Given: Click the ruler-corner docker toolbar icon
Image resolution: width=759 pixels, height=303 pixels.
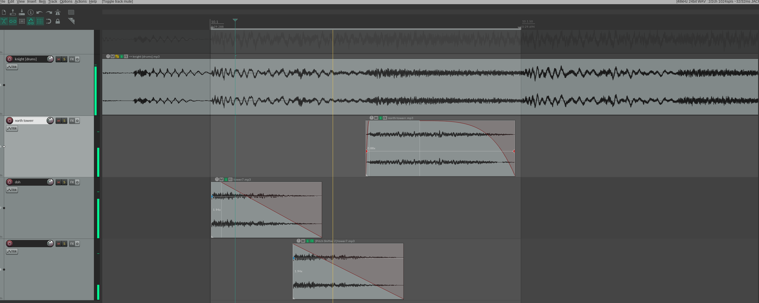Looking at the screenshot, I should coord(71,21).
